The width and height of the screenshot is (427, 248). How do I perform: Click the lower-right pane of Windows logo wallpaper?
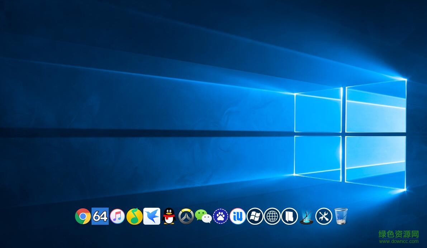pyautogui.click(x=375, y=161)
